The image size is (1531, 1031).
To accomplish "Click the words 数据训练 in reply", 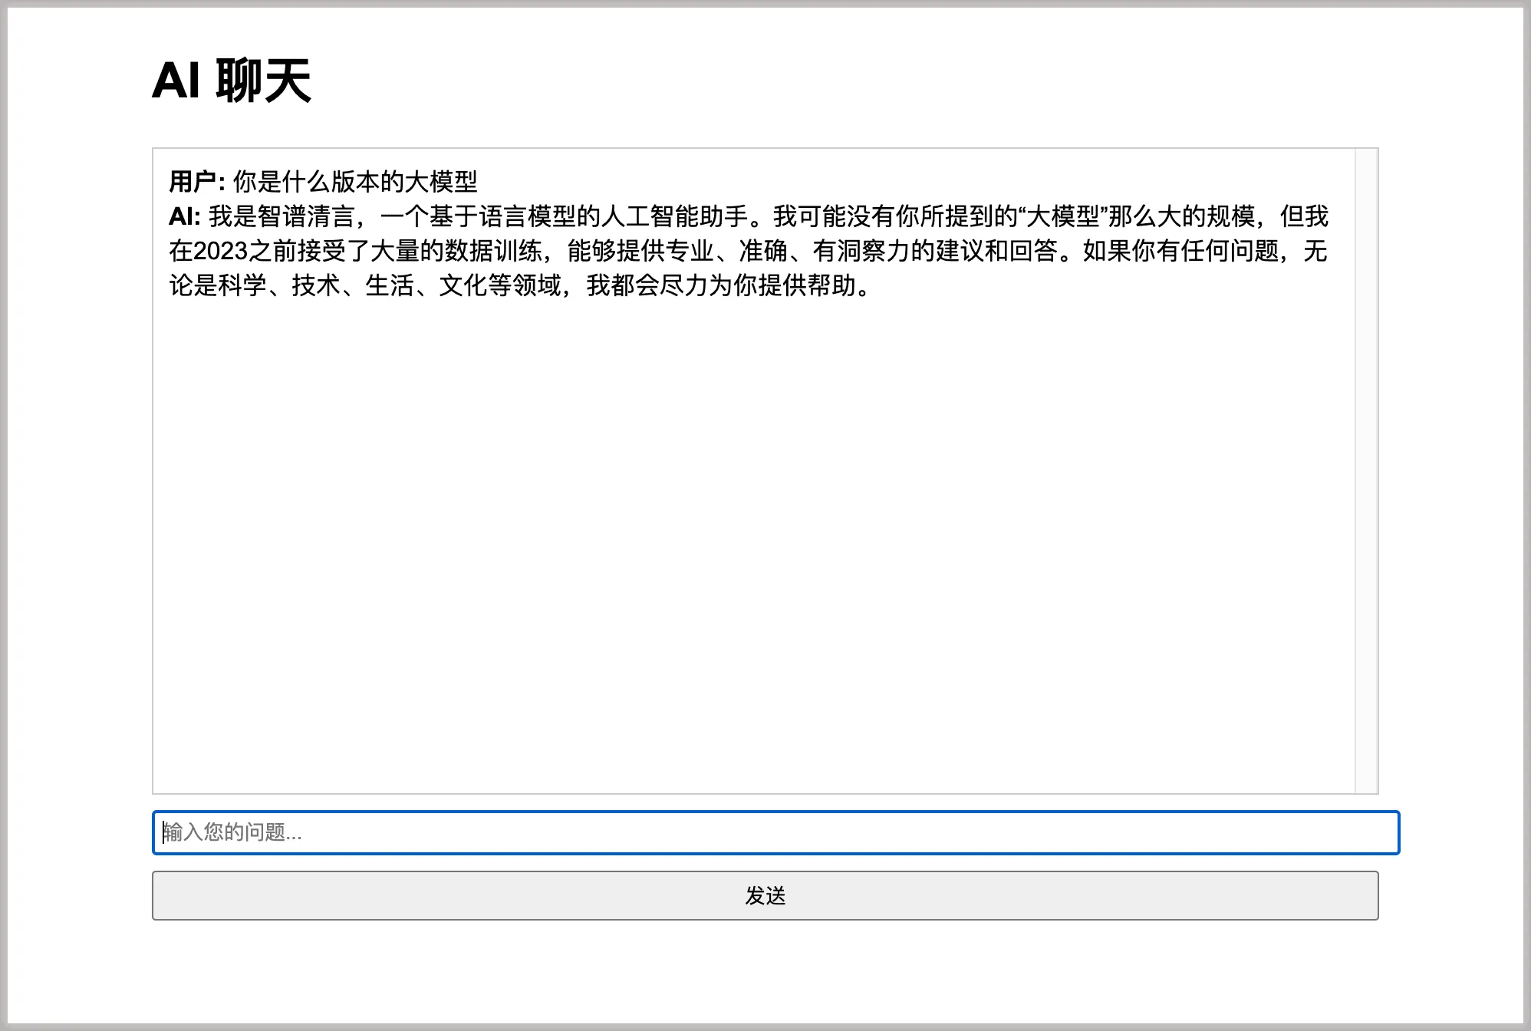I will pos(492,251).
